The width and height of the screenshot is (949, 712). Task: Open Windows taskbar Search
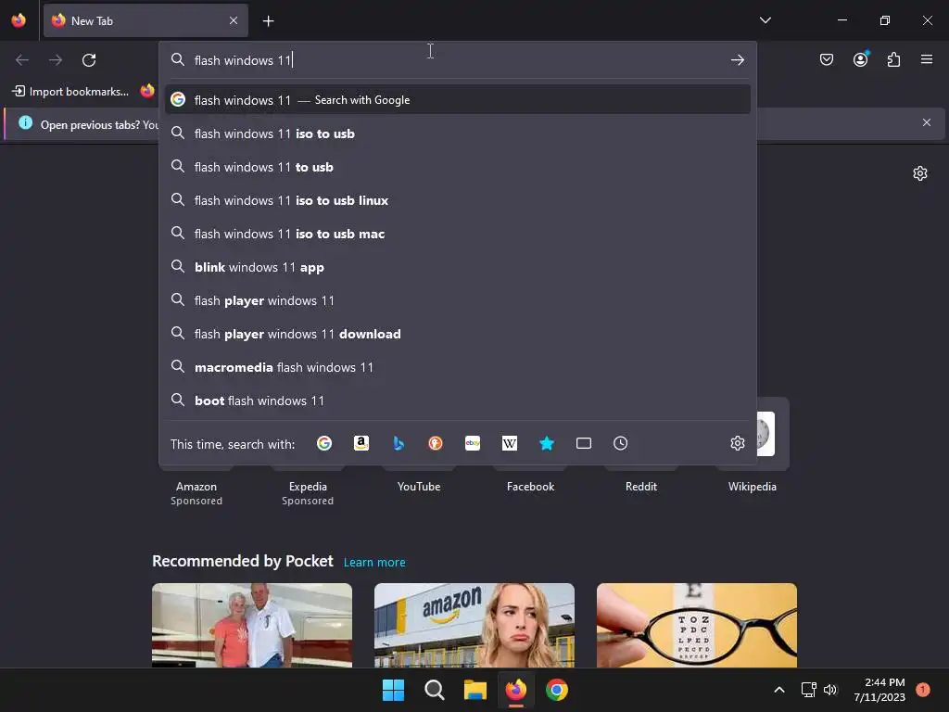point(434,690)
